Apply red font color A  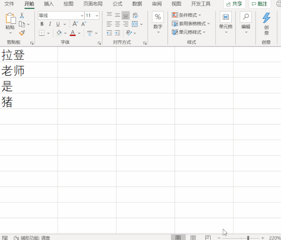[73, 33]
